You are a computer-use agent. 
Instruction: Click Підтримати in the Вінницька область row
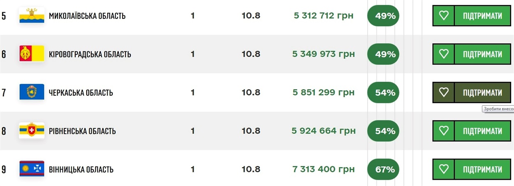[x=483, y=169]
